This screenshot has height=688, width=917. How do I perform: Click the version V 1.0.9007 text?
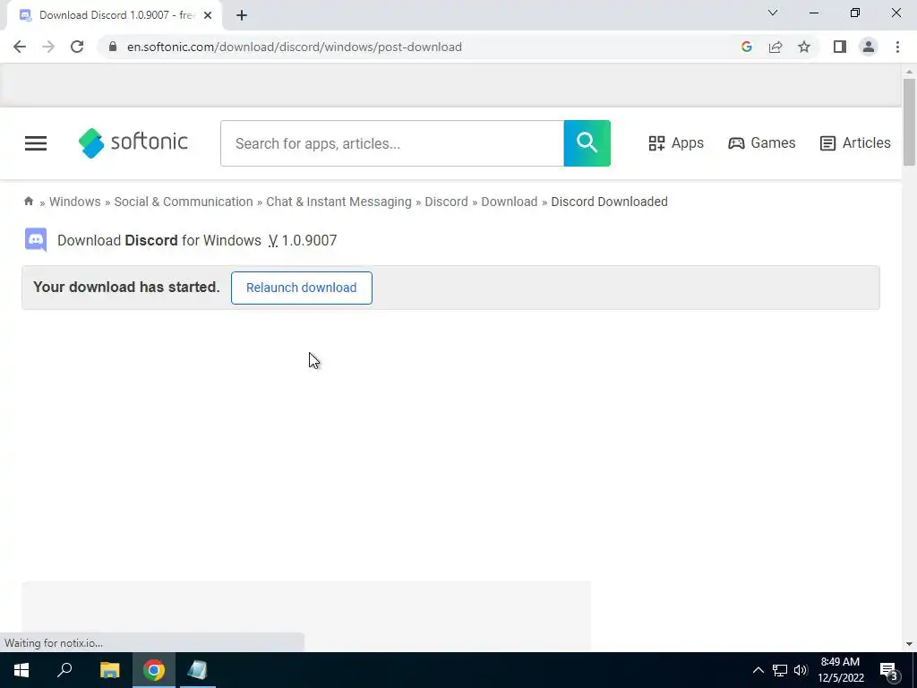tap(303, 240)
